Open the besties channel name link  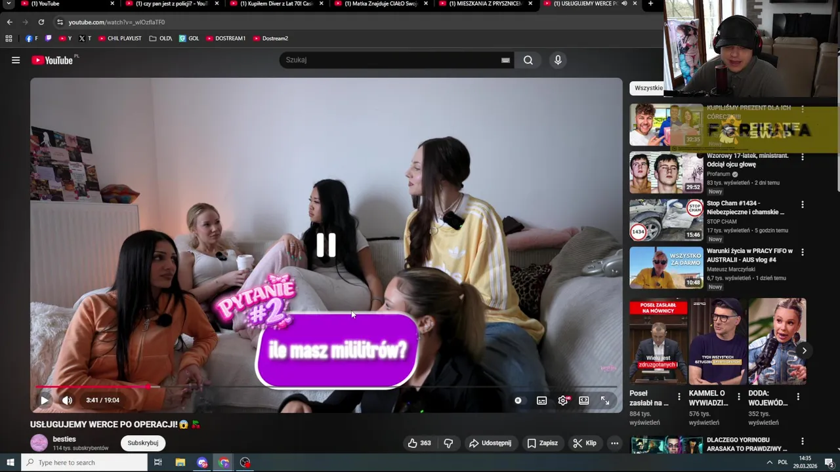tap(64, 439)
